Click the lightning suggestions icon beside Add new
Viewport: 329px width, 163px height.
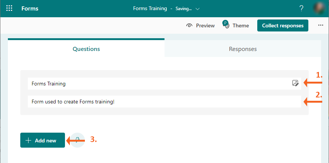point(77,140)
